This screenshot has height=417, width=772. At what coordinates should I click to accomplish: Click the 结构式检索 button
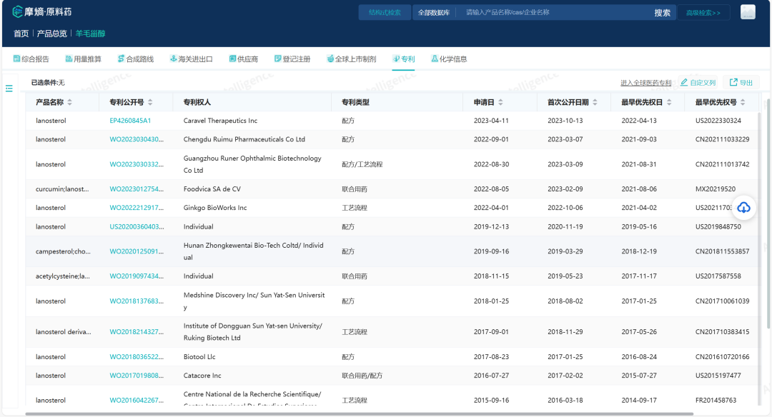(x=385, y=12)
